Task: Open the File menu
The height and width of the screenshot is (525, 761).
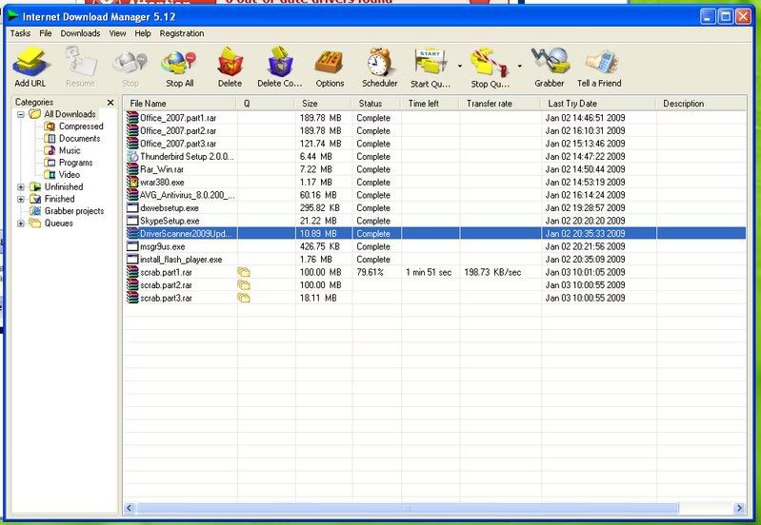Action: (x=45, y=33)
